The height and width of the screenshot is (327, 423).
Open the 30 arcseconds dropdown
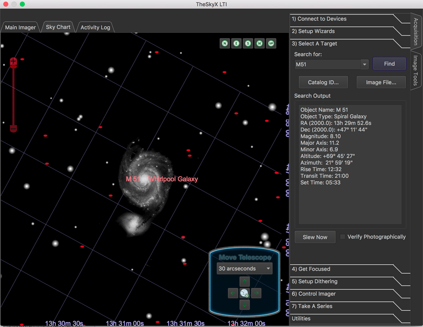[245, 268]
